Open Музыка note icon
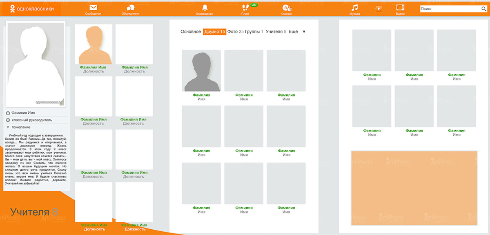 pos(355,8)
